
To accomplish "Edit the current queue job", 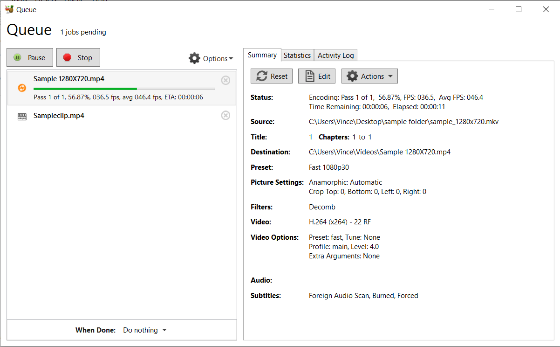I will tap(316, 76).
